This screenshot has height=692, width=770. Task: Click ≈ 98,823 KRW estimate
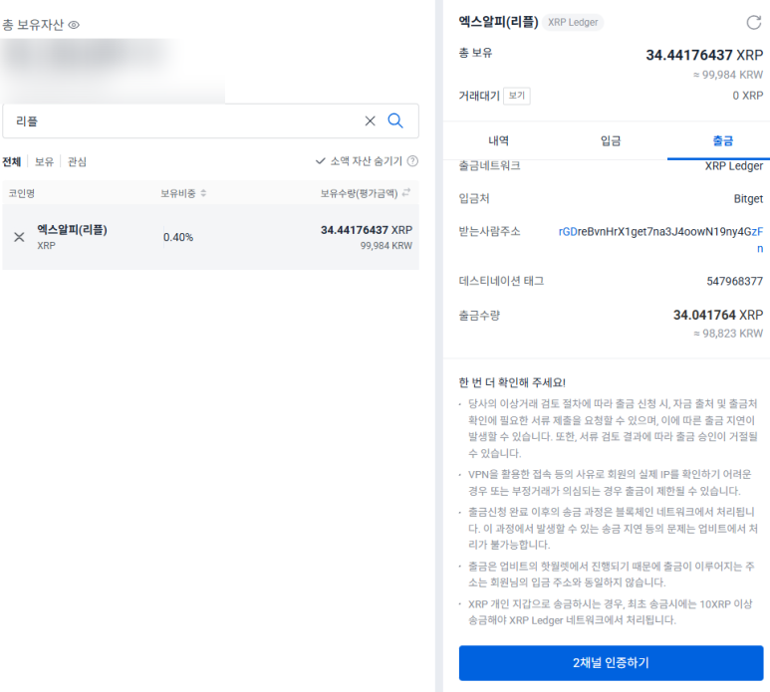pos(728,334)
